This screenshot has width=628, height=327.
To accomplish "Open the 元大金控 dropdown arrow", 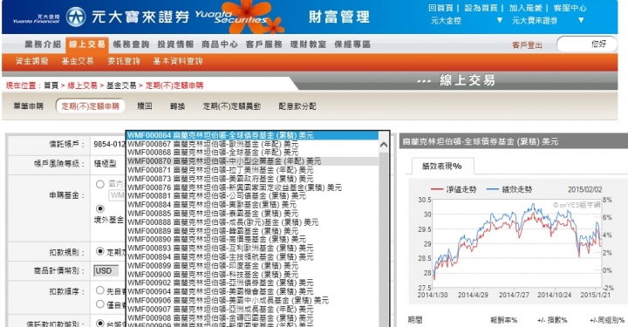I will pos(500,20).
